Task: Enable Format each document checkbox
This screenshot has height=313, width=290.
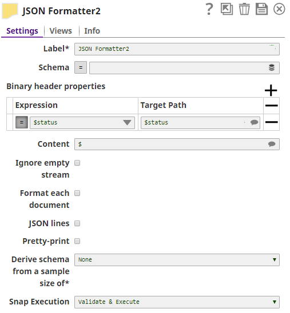Action: point(77,193)
